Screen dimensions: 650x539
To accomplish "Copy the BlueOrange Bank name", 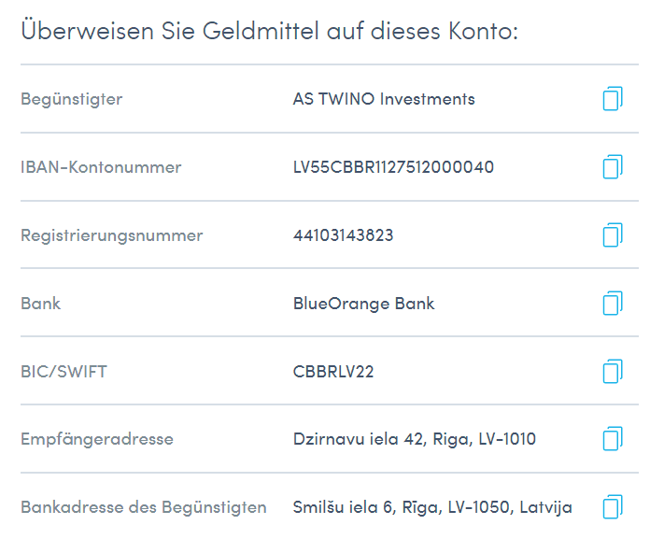I will (x=613, y=303).
